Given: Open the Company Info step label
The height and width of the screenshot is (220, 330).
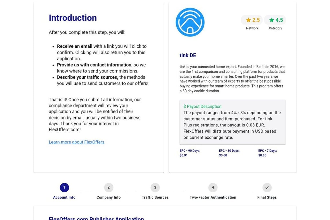Looking at the screenshot, I should [109, 197].
